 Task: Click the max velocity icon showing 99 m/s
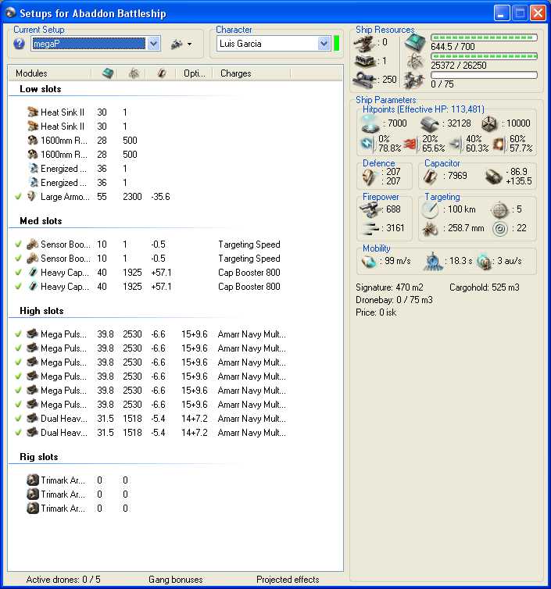coord(369,262)
